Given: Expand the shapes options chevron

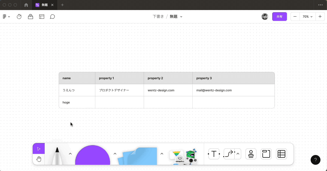Looking at the screenshot, I should click(x=115, y=154).
